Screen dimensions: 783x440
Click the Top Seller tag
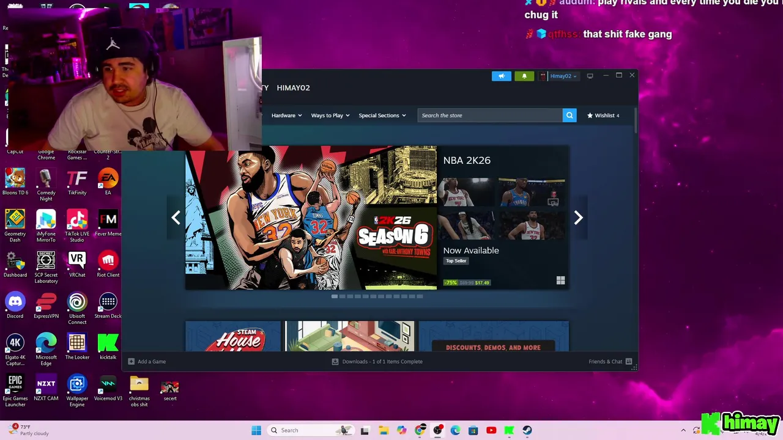[x=456, y=261]
